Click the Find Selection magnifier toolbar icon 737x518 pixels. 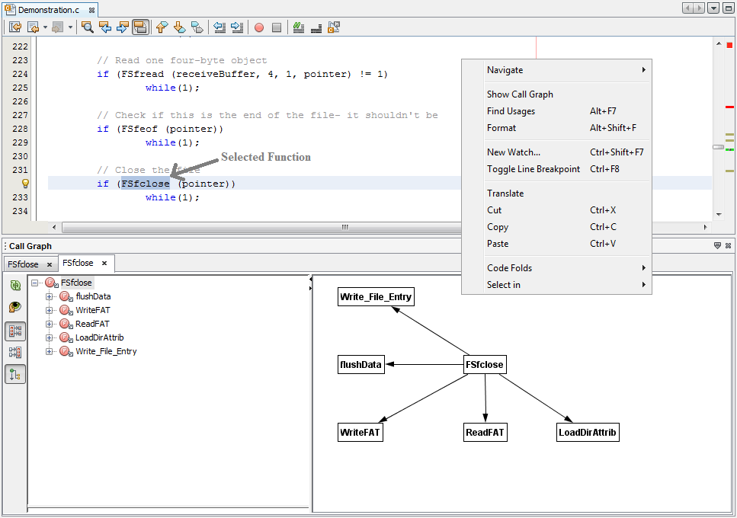[88, 27]
